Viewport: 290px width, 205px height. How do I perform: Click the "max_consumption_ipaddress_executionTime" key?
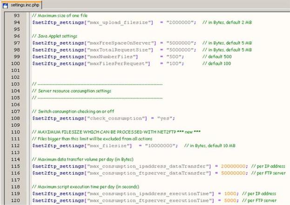coord(150,194)
